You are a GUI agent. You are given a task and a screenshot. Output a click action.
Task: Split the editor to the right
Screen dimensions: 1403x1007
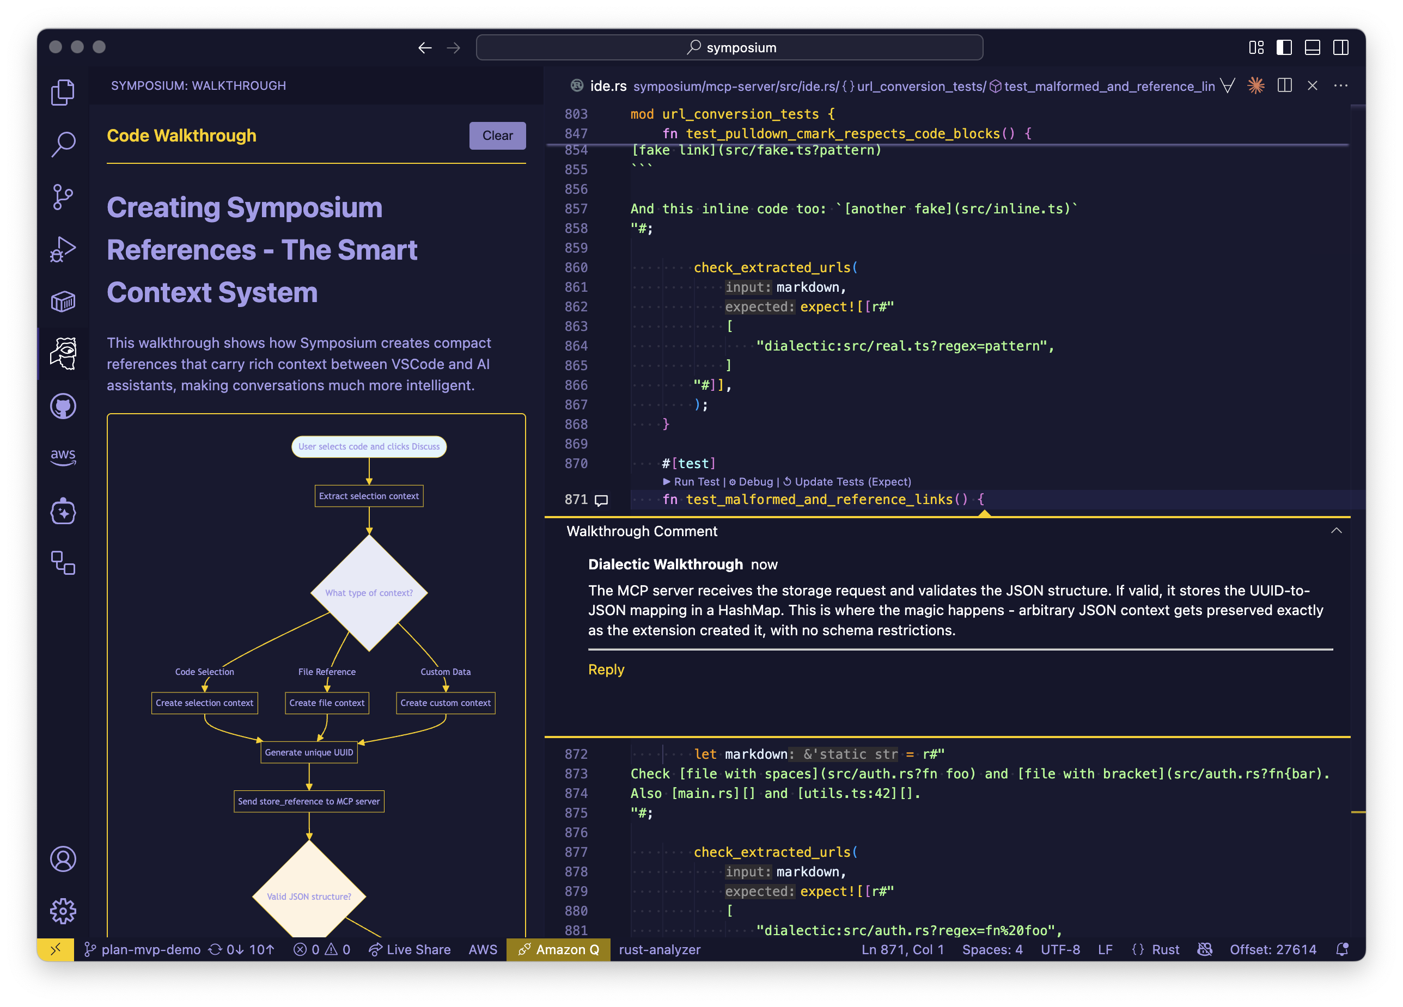pyautogui.click(x=1285, y=85)
